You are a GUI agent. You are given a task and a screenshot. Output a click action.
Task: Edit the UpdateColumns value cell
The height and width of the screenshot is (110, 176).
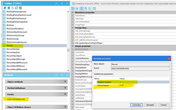pos(144,82)
